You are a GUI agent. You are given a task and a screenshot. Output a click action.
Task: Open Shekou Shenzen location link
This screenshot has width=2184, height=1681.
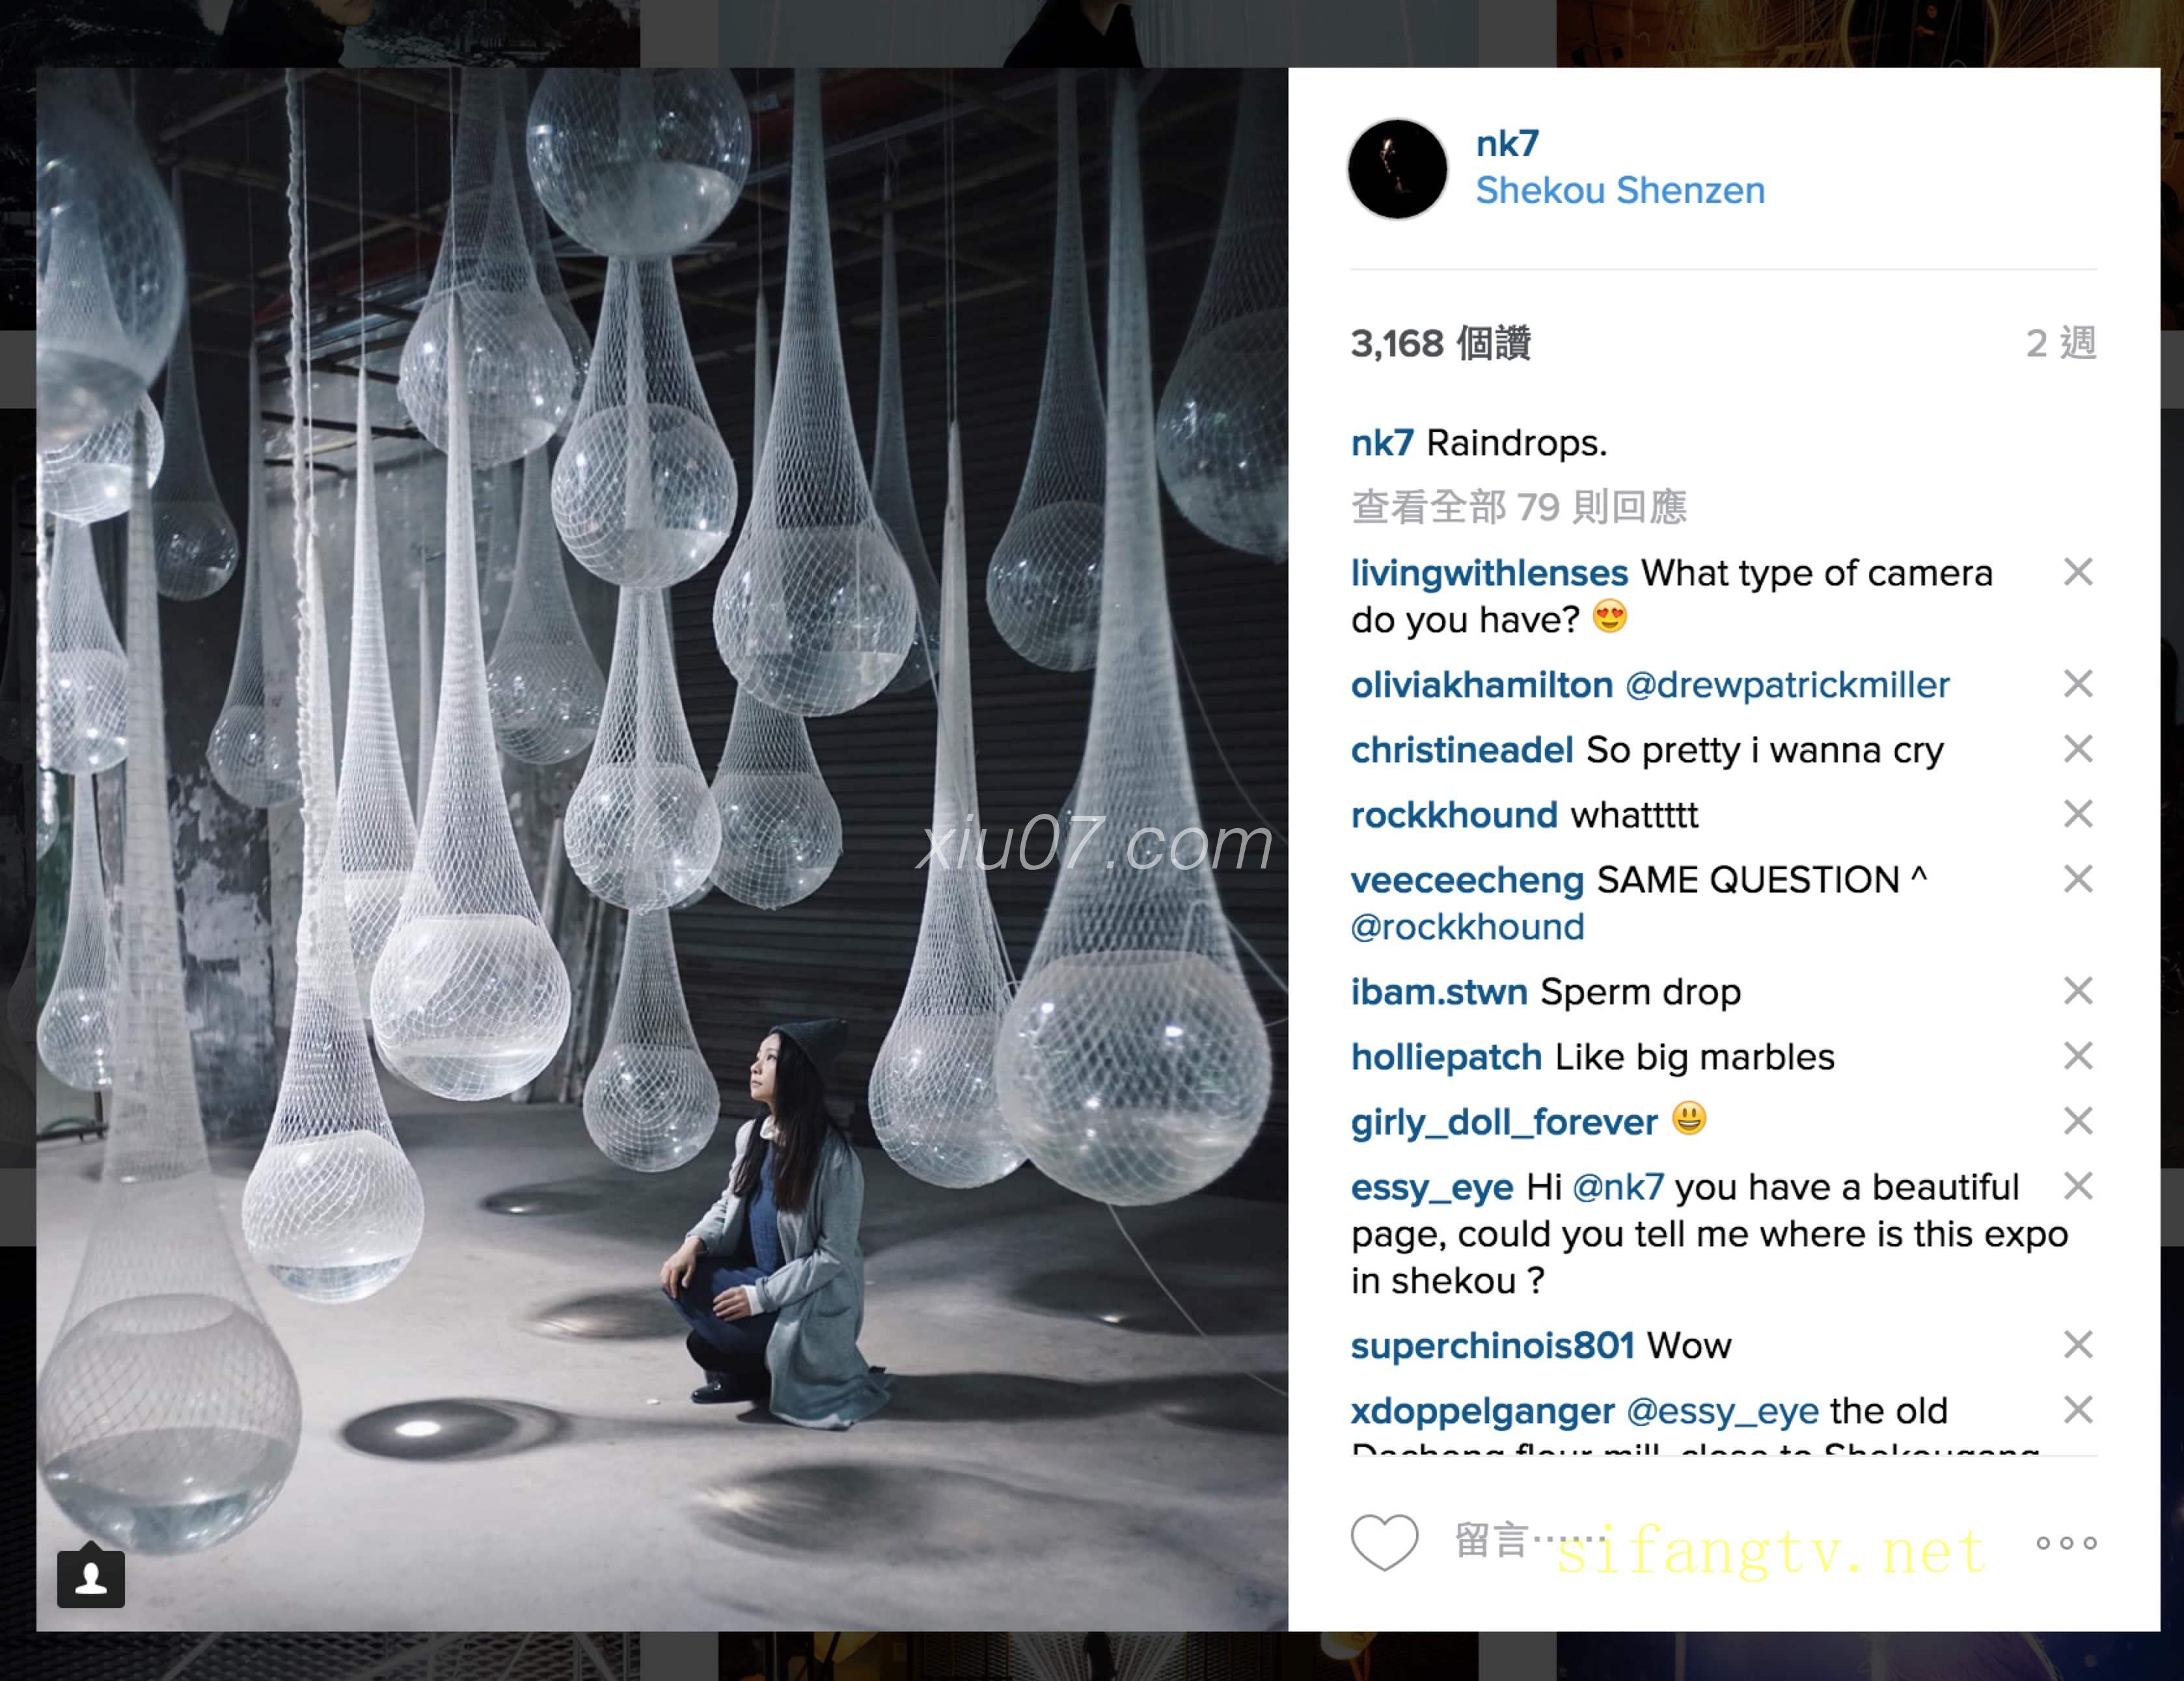click(1620, 190)
